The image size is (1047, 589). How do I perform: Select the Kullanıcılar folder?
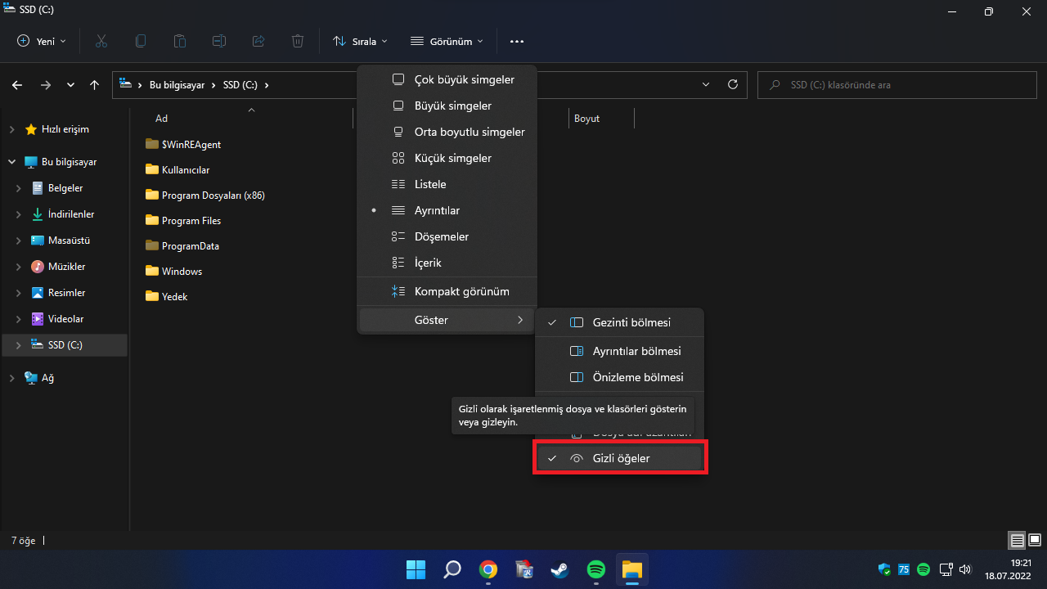[186, 169]
